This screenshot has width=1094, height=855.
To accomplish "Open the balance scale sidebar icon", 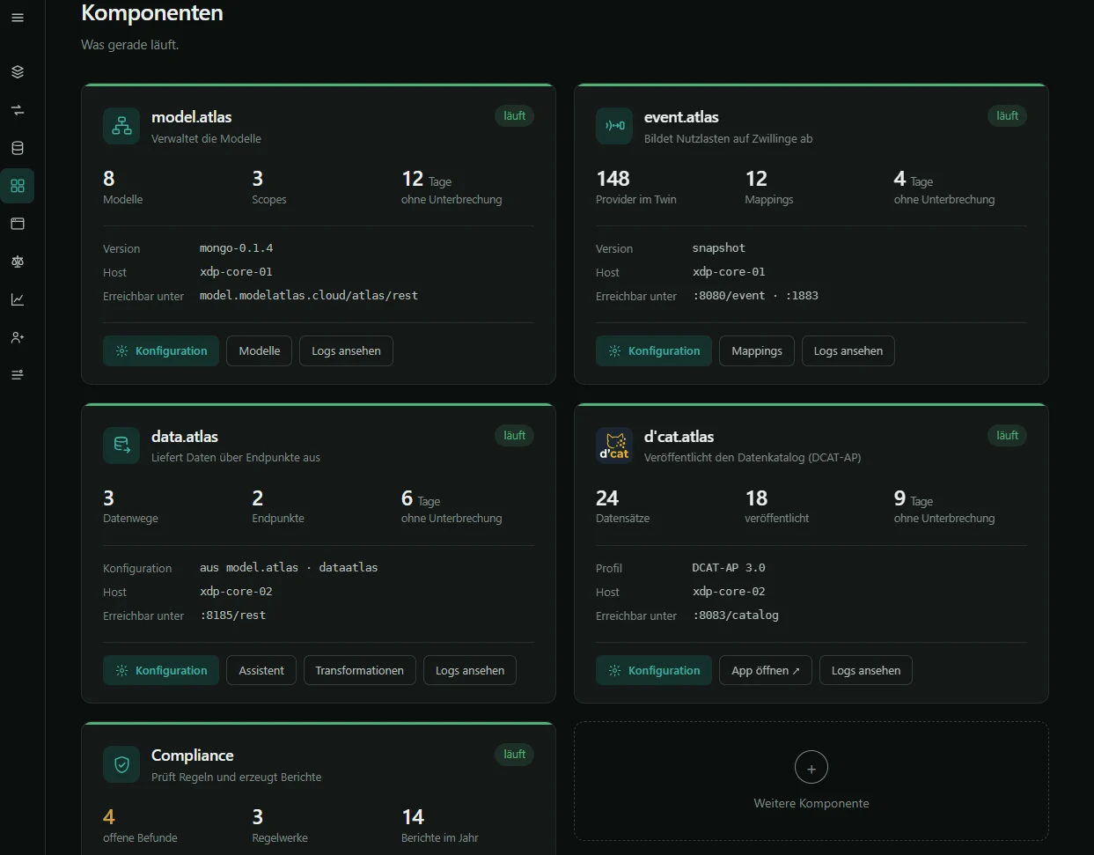I will 18,262.
